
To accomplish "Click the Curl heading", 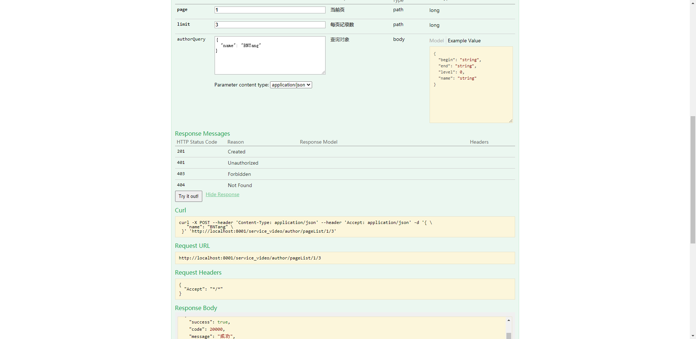I will 180,210.
